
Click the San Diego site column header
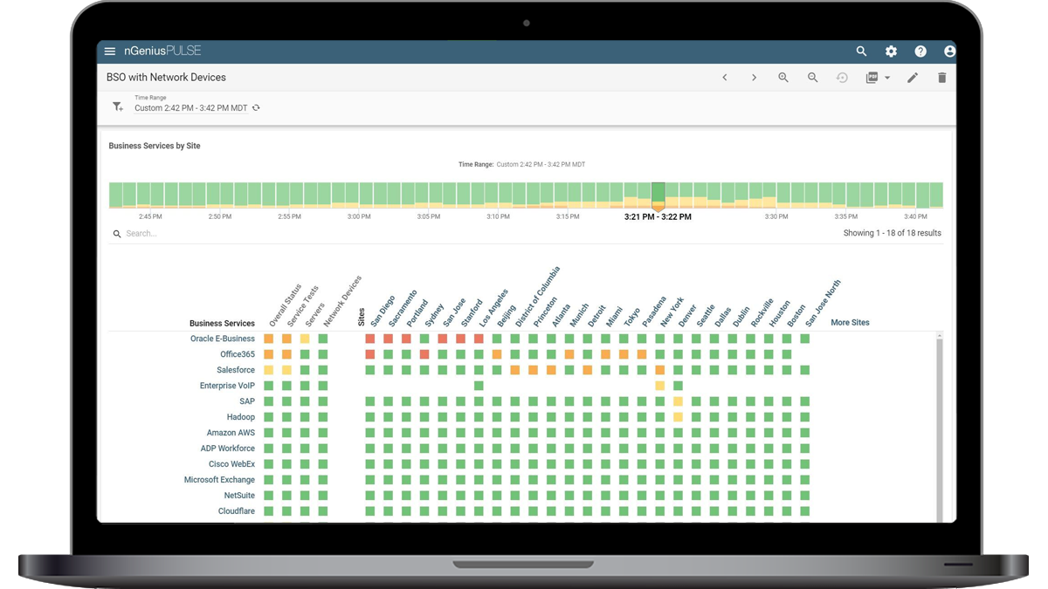pyautogui.click(x=383, y=312)
